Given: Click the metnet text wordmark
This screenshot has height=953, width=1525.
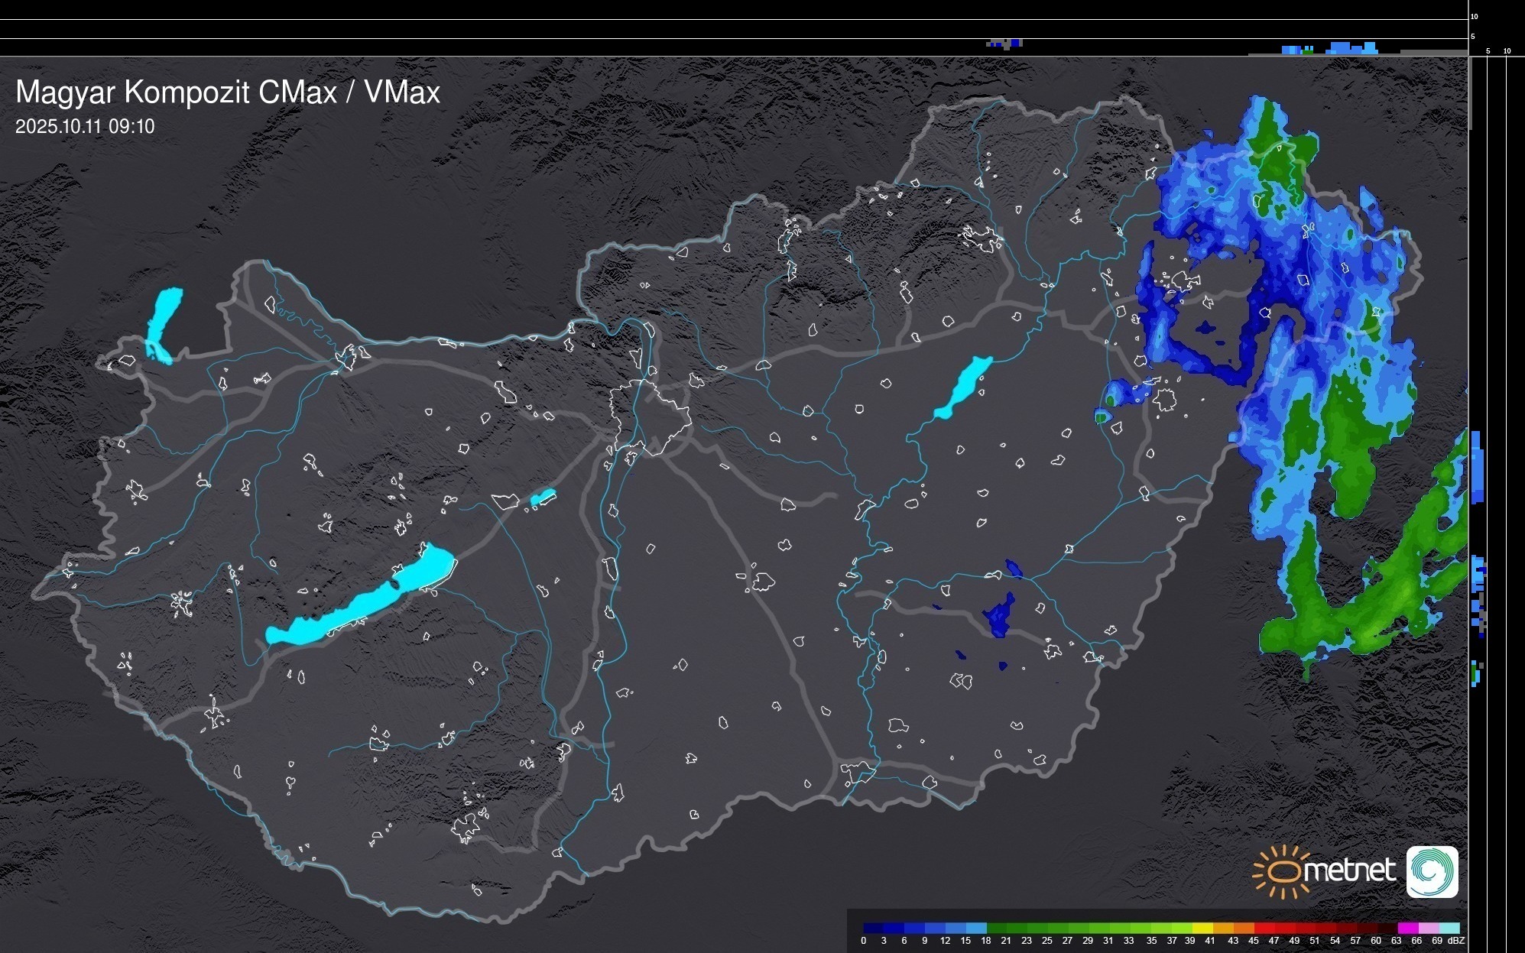Looking at the screenshot, I should click(1349, 871).
